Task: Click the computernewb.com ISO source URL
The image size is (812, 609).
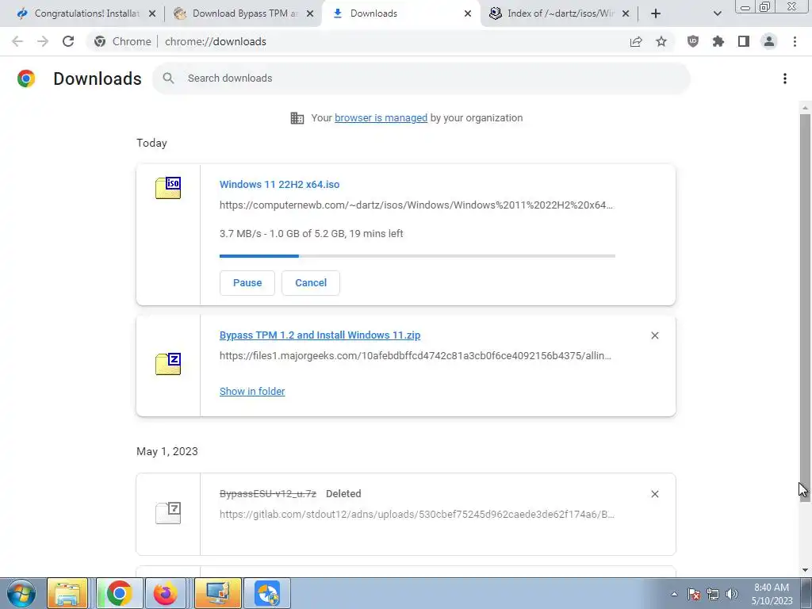Action: coord(416,205)
